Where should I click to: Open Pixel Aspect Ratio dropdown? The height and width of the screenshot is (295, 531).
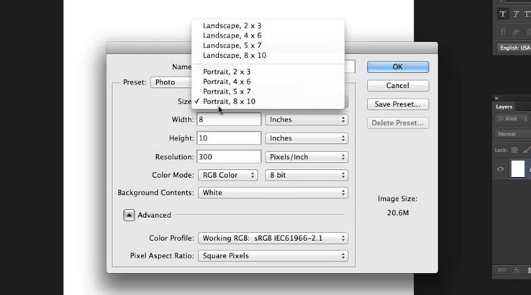[x=273, y=255]
